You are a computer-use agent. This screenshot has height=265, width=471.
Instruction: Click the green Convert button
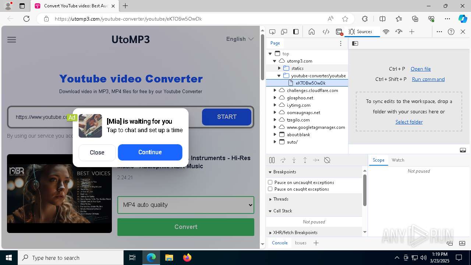(186, 227)
